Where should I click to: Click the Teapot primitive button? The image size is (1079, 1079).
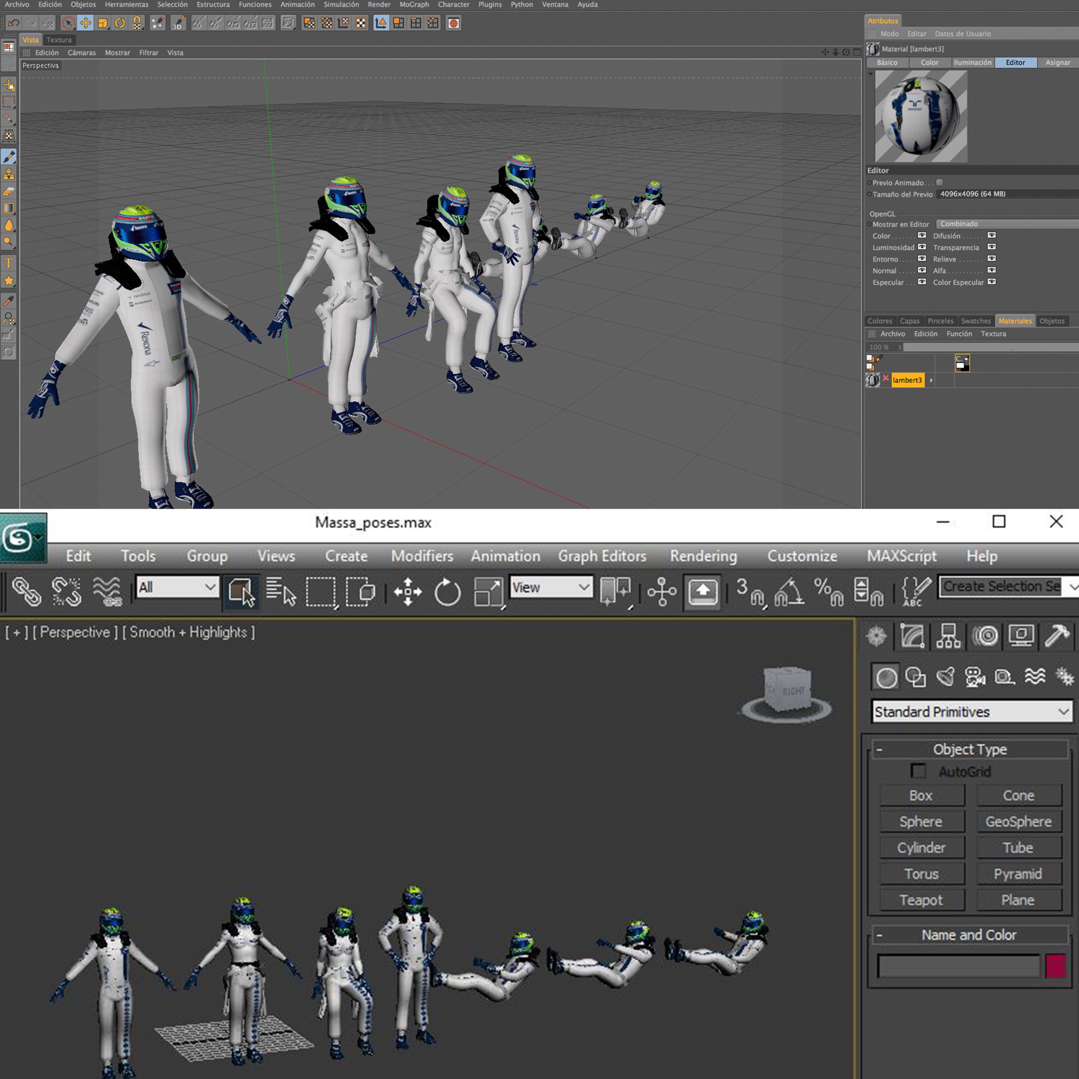(921, 900)
